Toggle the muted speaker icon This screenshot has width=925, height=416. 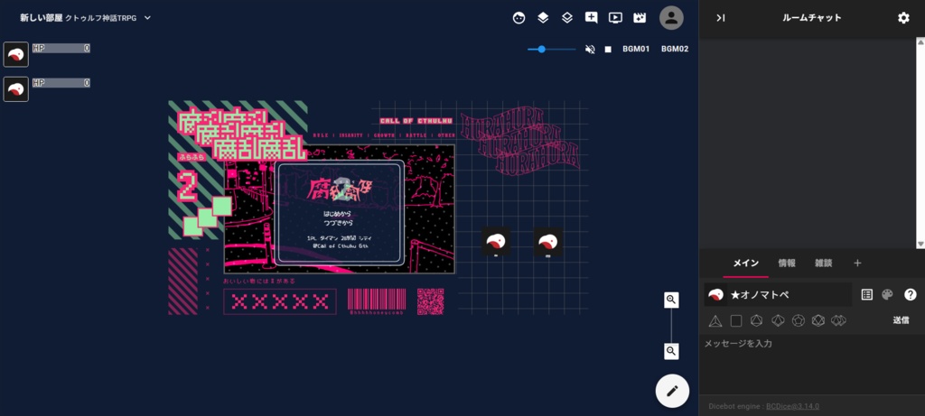[x=590, y=49]
